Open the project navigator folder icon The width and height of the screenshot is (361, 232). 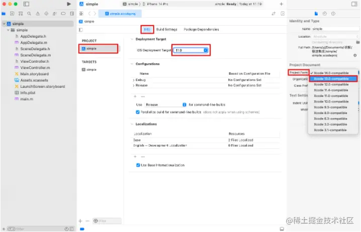pyautogui.click(x=4, y=14)
